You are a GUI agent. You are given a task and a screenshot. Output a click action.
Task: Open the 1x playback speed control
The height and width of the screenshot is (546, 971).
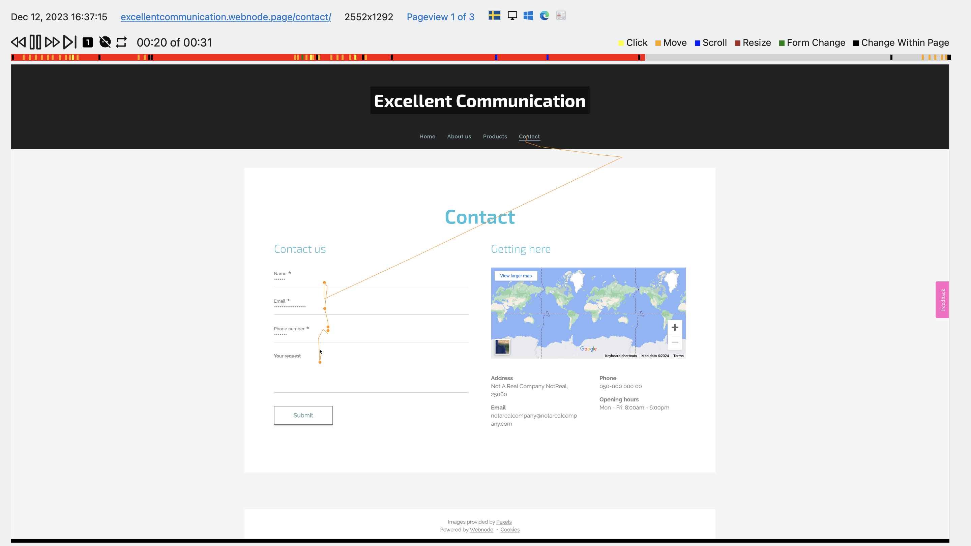click(87, 42)
